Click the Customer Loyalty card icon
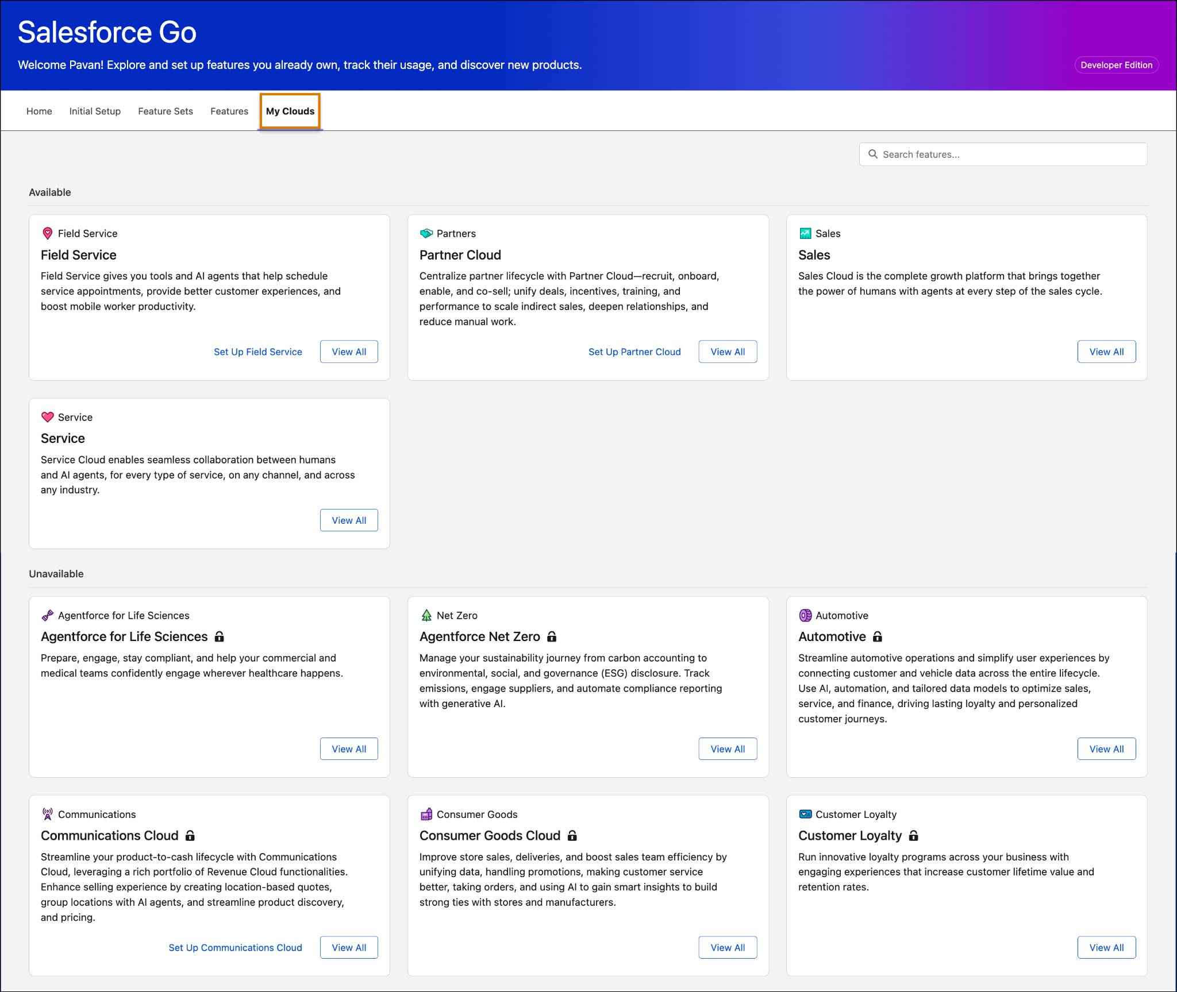Image resolution: width=1177 pixels, height=992 pixels. coord(805,814)
